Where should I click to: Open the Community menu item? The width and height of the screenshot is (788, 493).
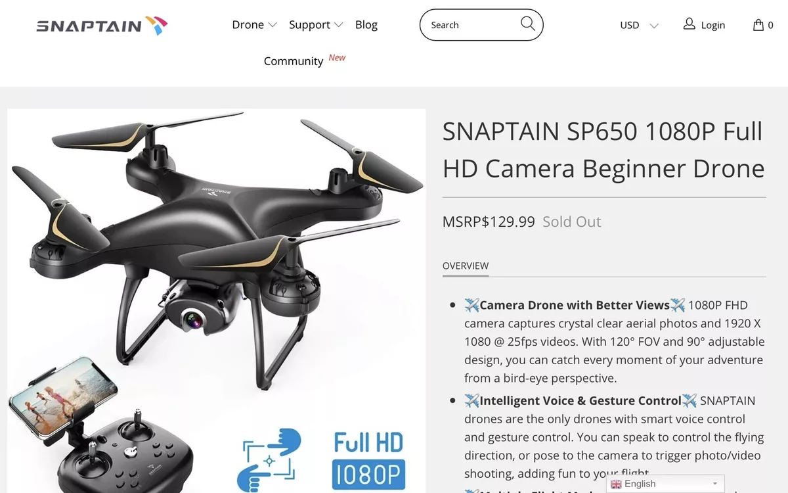[294, 61]
